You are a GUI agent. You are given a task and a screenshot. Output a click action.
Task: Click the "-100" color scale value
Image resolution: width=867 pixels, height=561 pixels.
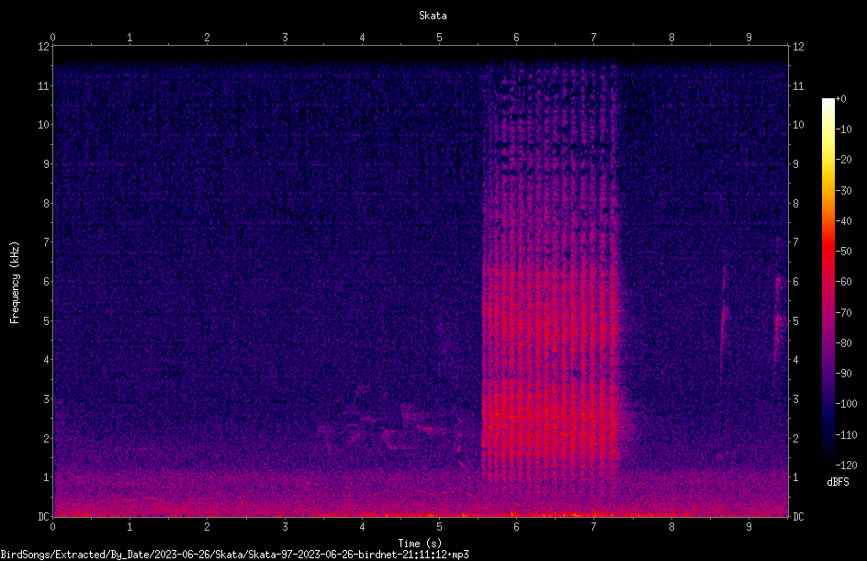[x=846, y=404]
